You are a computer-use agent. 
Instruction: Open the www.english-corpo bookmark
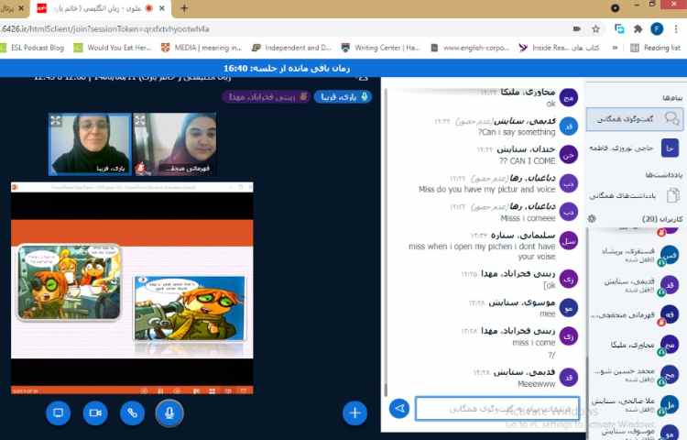tap(470, 48)
